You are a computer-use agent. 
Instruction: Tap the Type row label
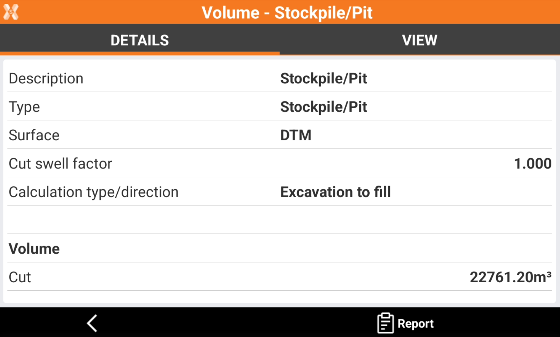tap(24, 107)
